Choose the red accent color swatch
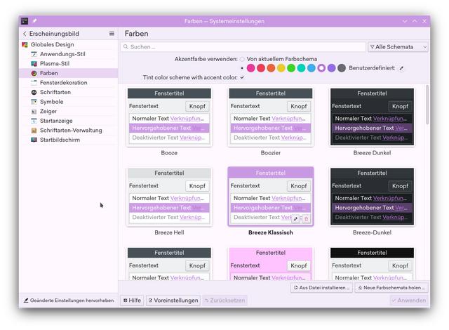 coord(261,68)
